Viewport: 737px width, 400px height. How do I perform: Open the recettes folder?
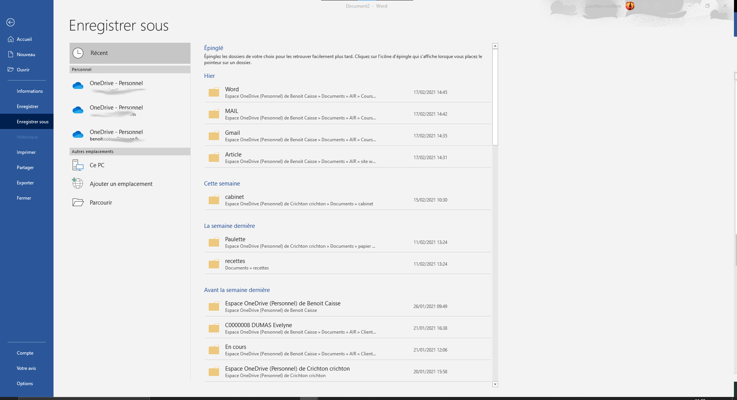235,263
